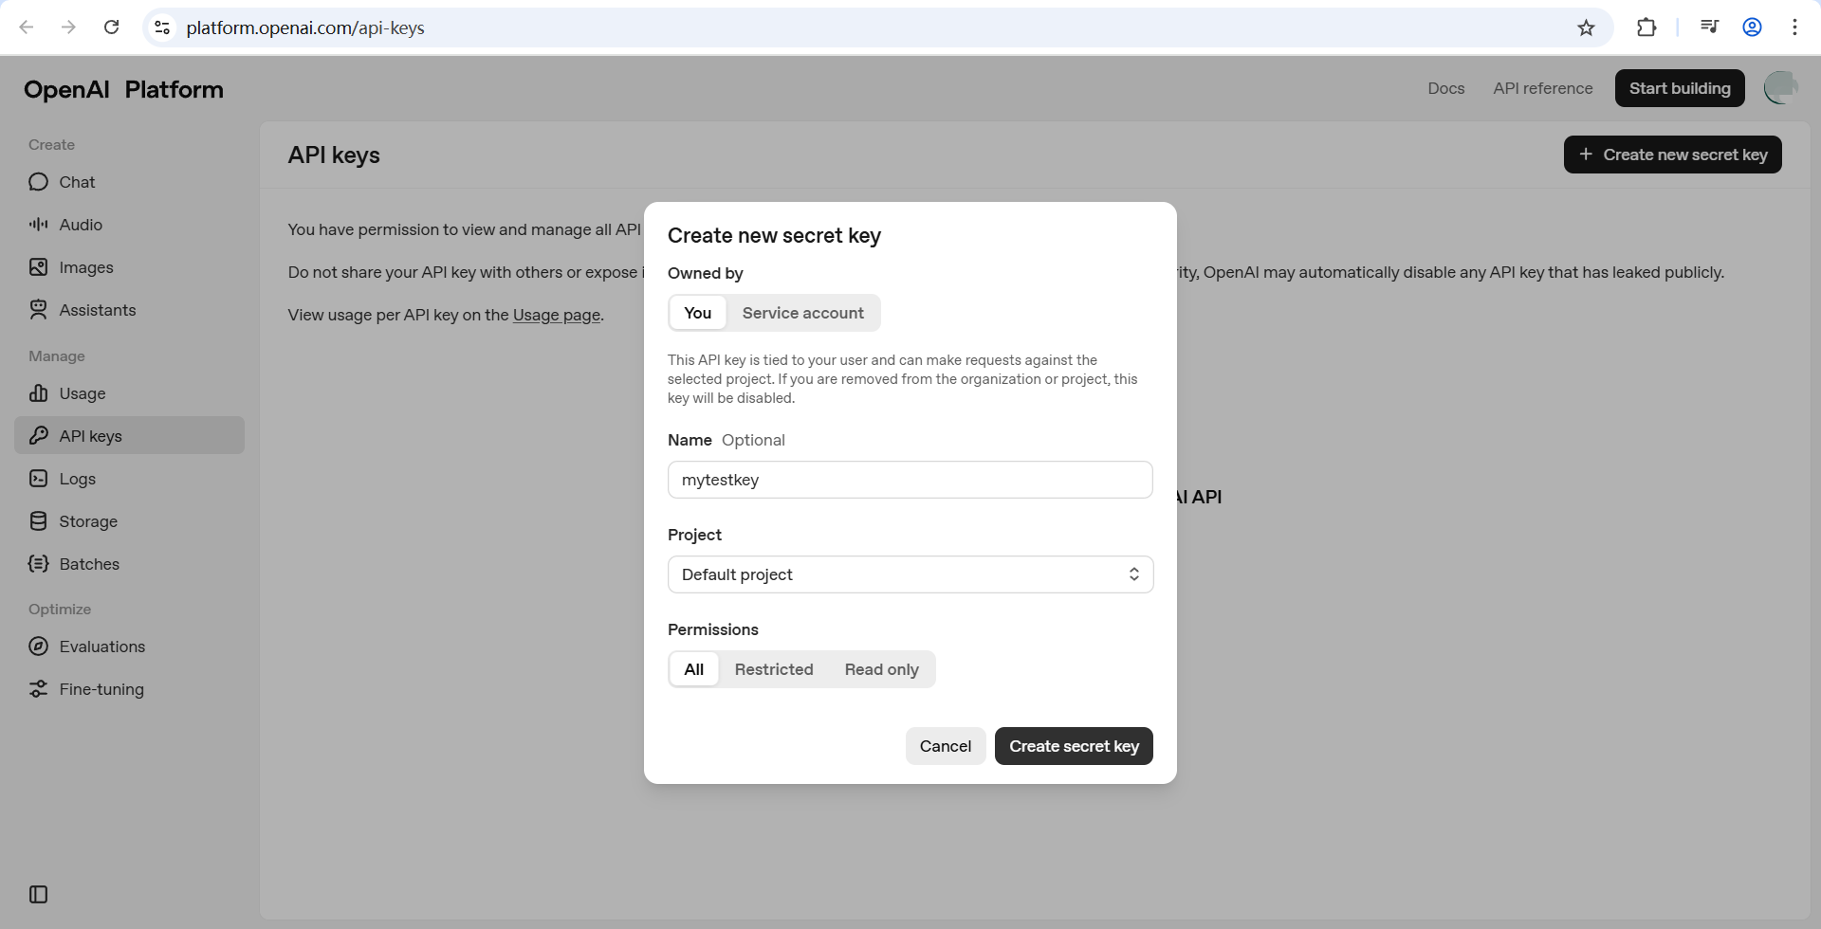Go to Storage in the sidebar
Viewport: 1821px width, 929px height.
tap(129, 521)
